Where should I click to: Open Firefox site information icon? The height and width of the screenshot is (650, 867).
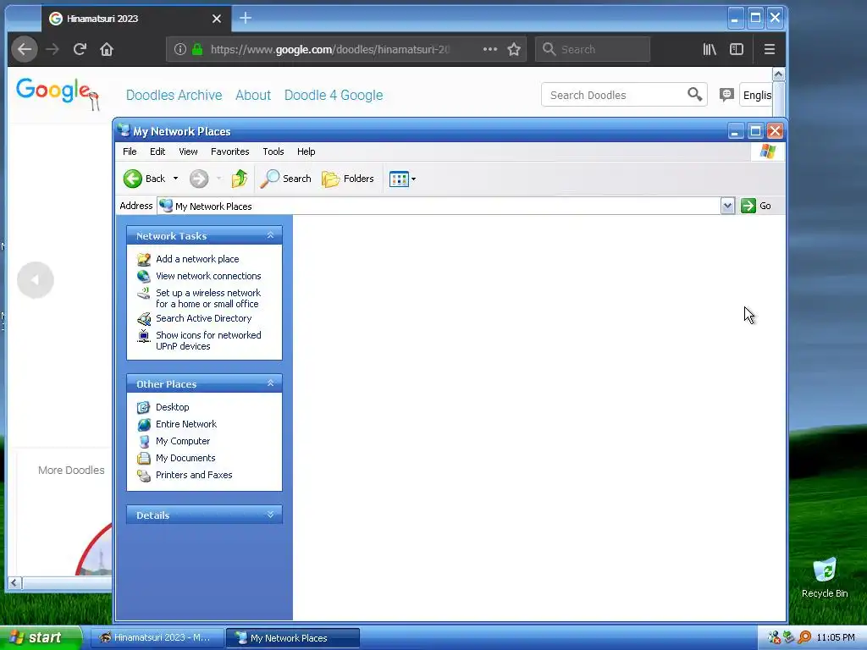click(x=180, y=49)
